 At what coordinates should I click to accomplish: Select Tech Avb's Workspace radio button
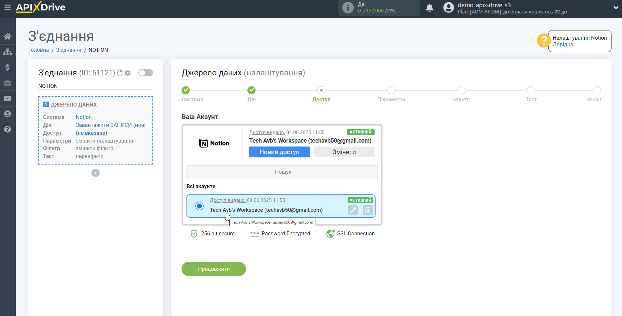[199, 206]
